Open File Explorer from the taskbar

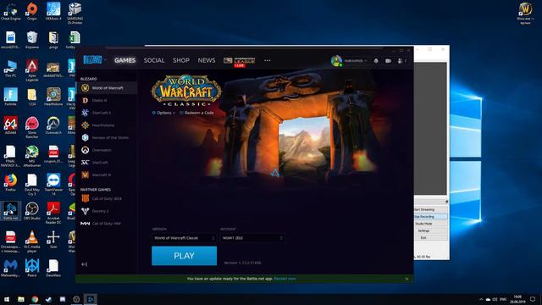pos(21,299)
